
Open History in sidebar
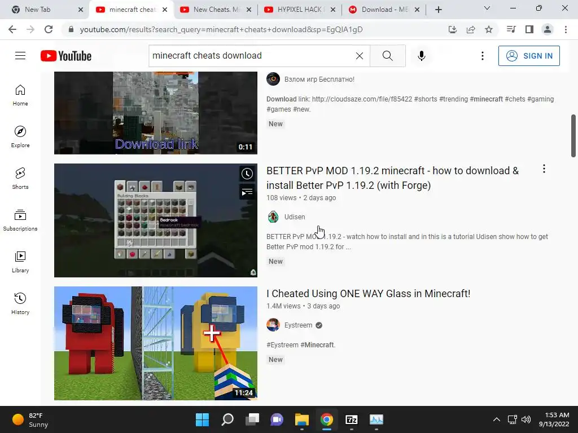point(20,304)
